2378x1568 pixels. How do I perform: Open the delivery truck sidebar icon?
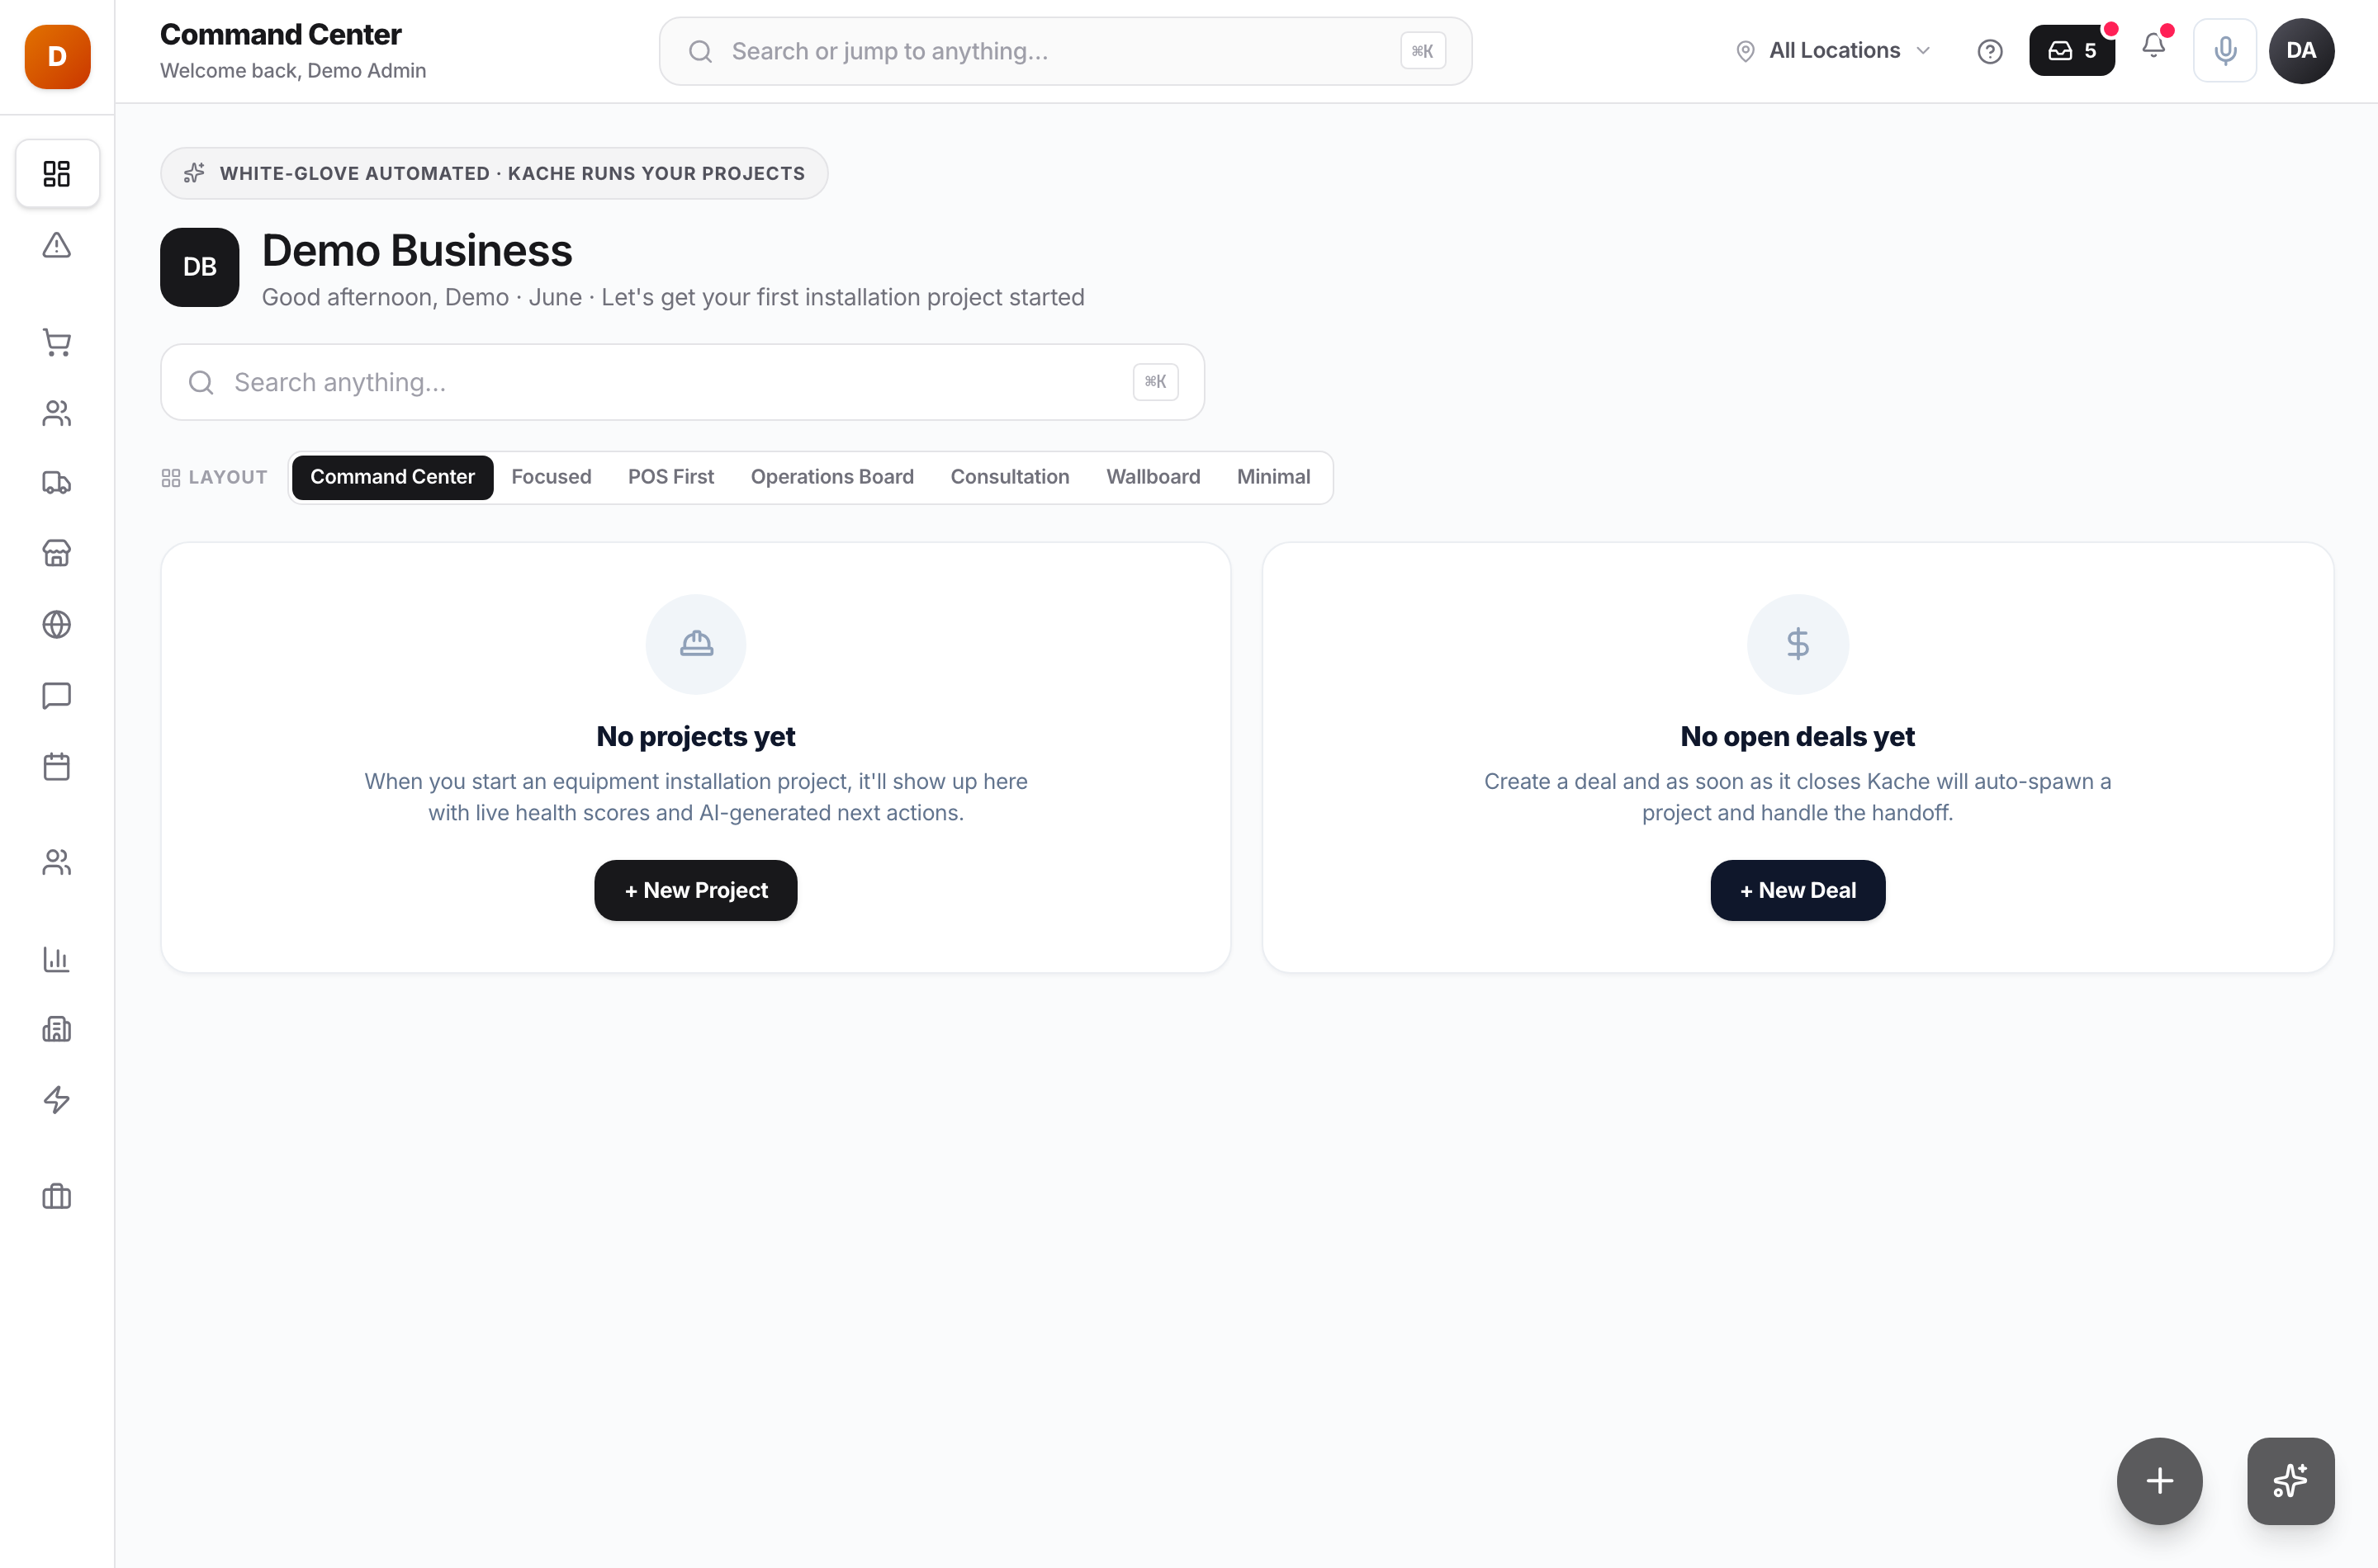(57, 483)
